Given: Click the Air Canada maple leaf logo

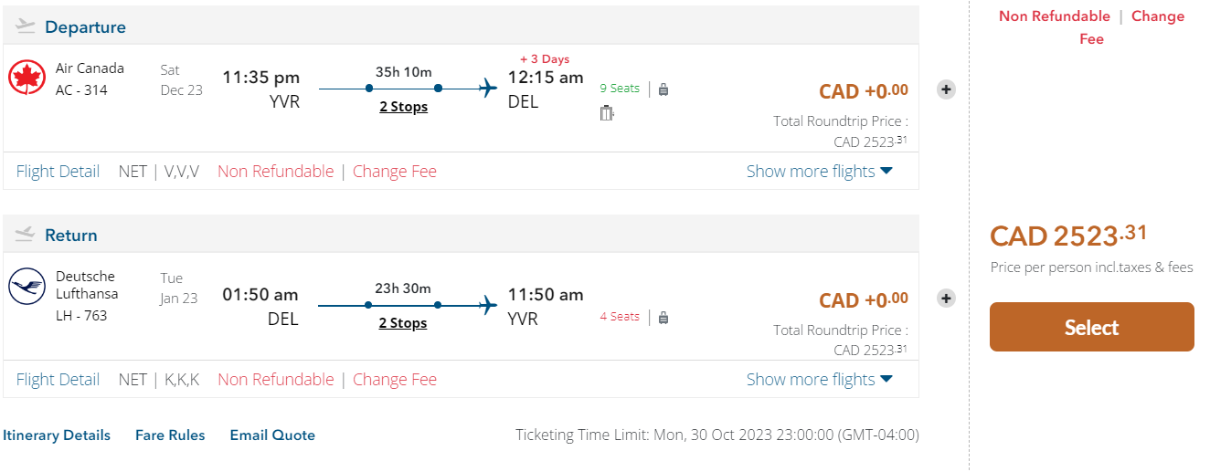Looking at the screenshot, I should tap(27, 78).
